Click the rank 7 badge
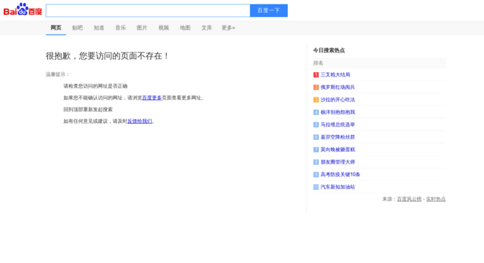The height and width of the screenshot is (263, 484). 316,150
